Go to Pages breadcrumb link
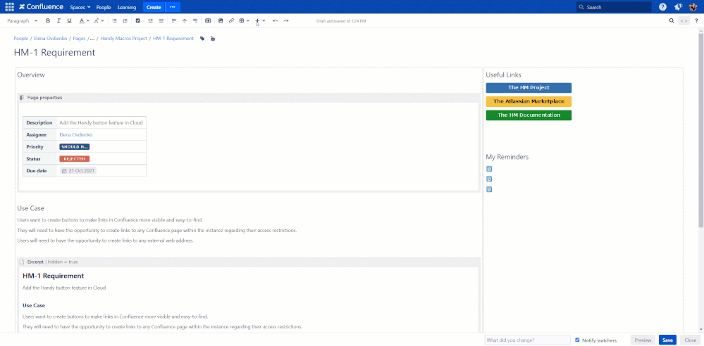This screenshot has width=704, height=346. pyautogui.click(x=79, y=39)
